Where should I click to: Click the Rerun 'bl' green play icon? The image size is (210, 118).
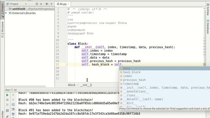tap(7, 95)
